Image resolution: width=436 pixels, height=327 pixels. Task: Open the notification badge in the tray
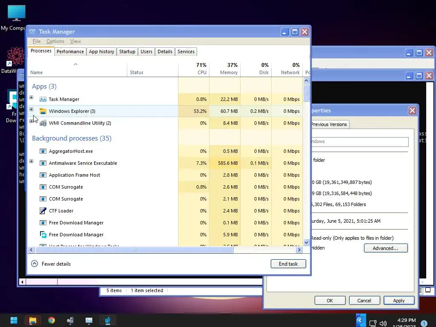point(424,323)
